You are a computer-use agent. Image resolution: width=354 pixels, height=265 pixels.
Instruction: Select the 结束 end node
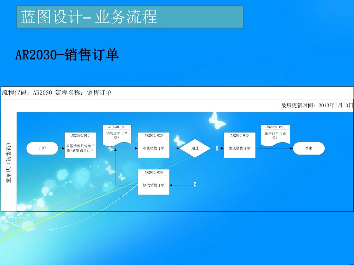(309, 148)
